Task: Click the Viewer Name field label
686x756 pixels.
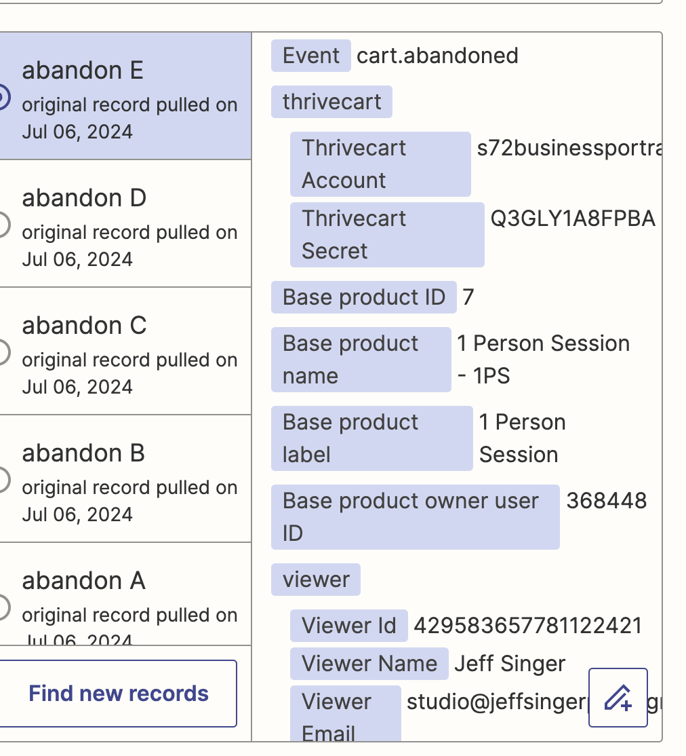Action: [369, 664]
